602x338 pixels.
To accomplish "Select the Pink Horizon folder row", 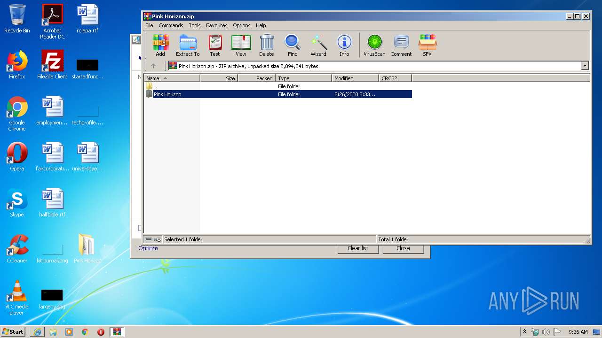I will pos(278,94).
